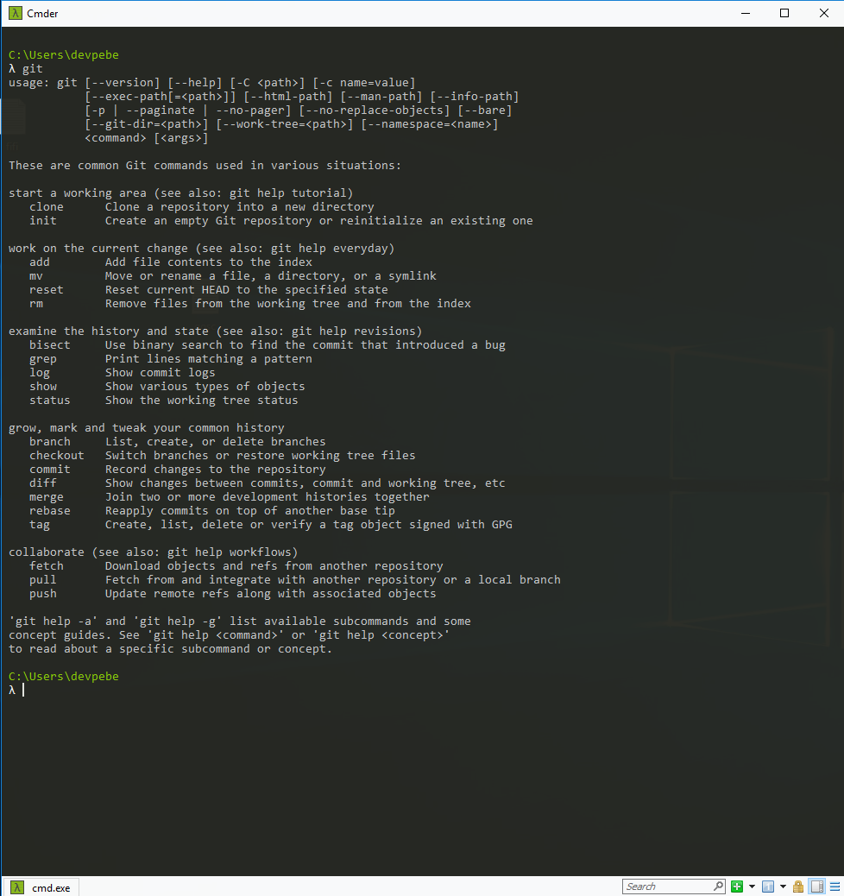Image resolution: width=844 pixels, height=896 pixels.
Task: Open the hamburger menu icon at bottom right
Action: coord(835,887)
